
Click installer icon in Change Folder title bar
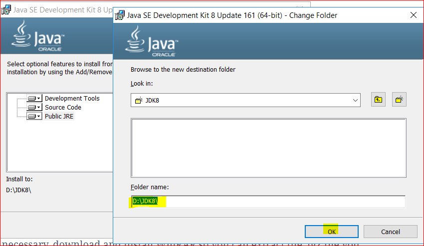[120, 15]
